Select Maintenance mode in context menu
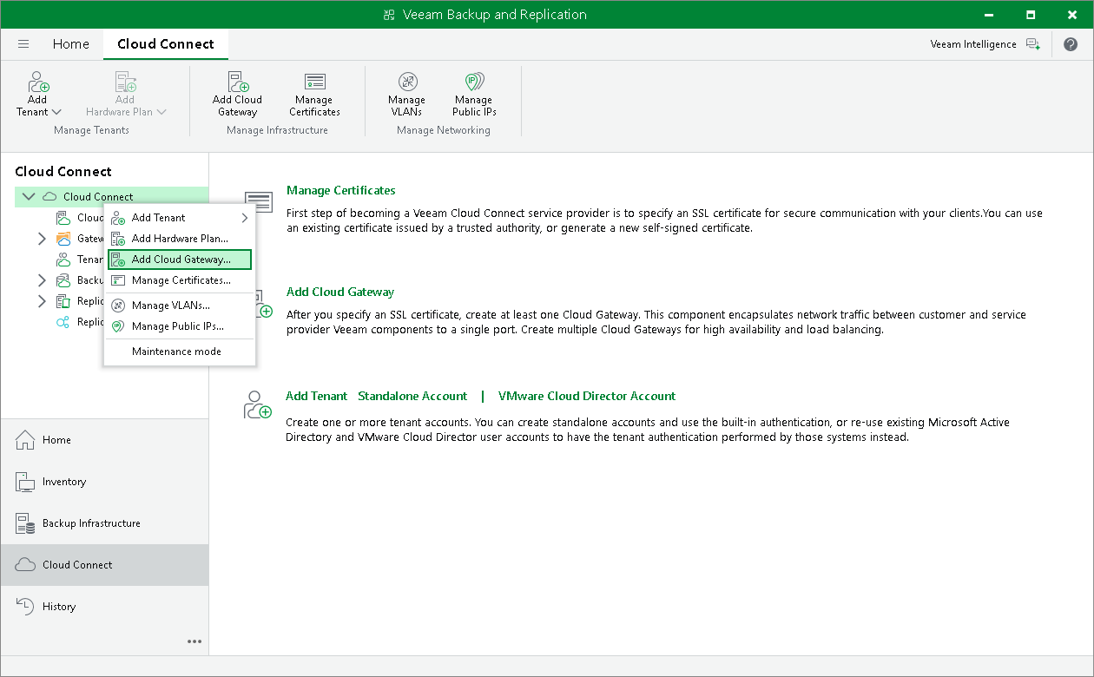This screenshot has width=1094, height=677. pos(179,352)
